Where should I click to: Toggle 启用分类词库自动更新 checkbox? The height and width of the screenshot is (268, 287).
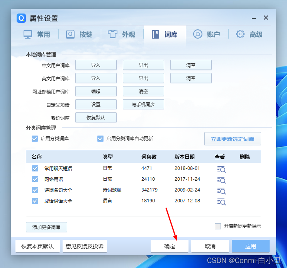point(100,139)
